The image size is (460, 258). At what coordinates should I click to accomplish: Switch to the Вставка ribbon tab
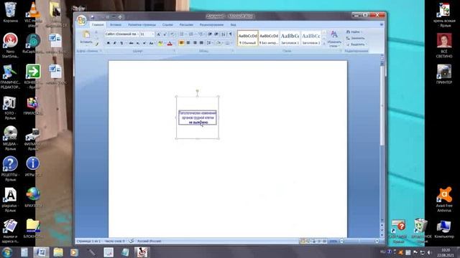click(115, 25)
